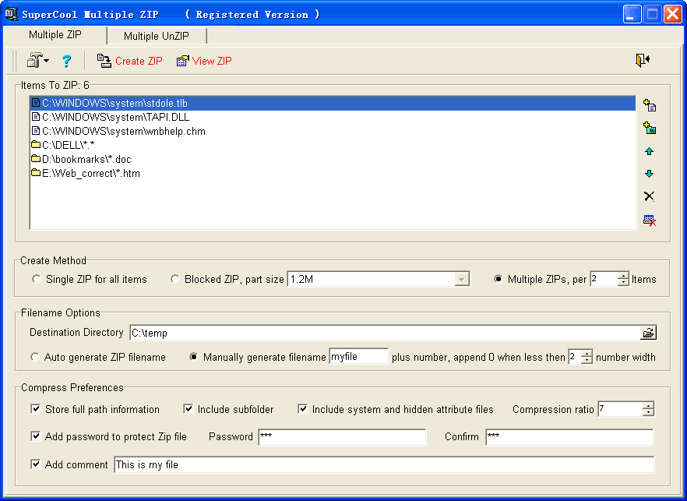
Task: Open the hammer tools dropdown menu
Action: point(38,61)
